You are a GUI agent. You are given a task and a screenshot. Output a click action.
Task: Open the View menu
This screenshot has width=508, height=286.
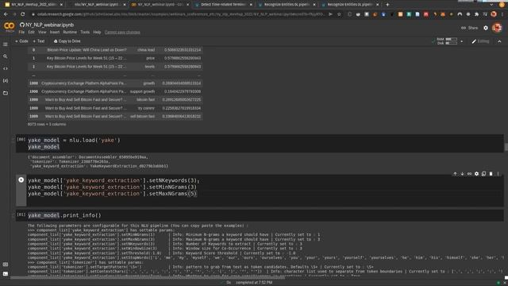(42, 32)
